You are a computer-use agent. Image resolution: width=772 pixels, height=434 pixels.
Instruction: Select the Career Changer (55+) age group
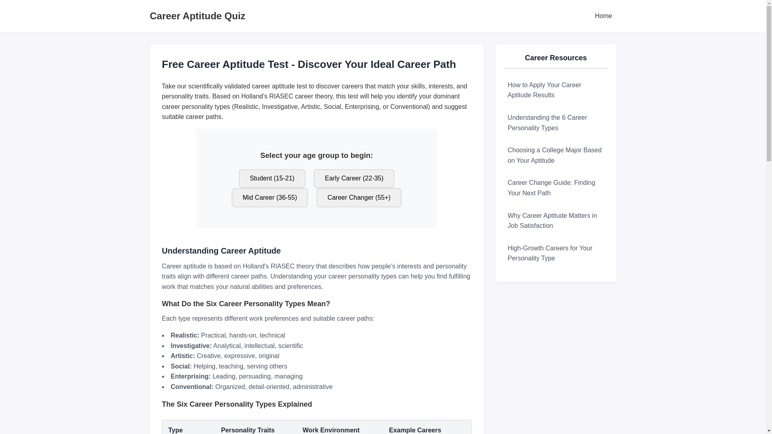point(359,198)
